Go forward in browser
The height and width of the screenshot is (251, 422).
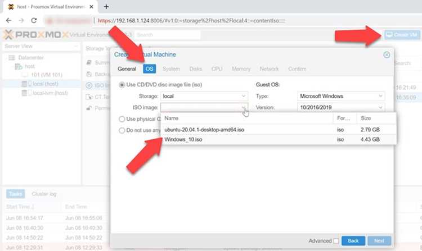coord(21,20)
